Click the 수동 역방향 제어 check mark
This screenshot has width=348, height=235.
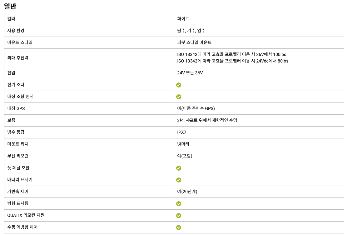[x=179, y=227]
